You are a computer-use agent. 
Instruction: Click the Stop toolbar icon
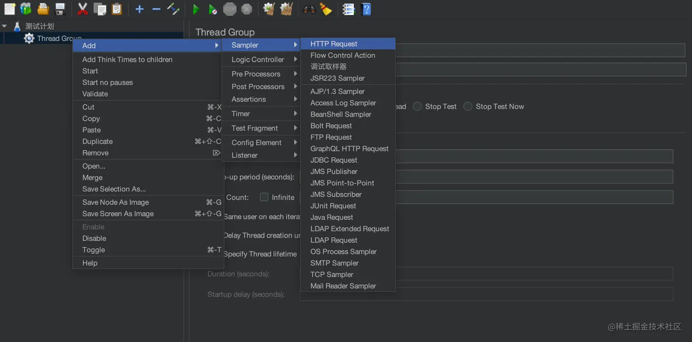[230, 9]
